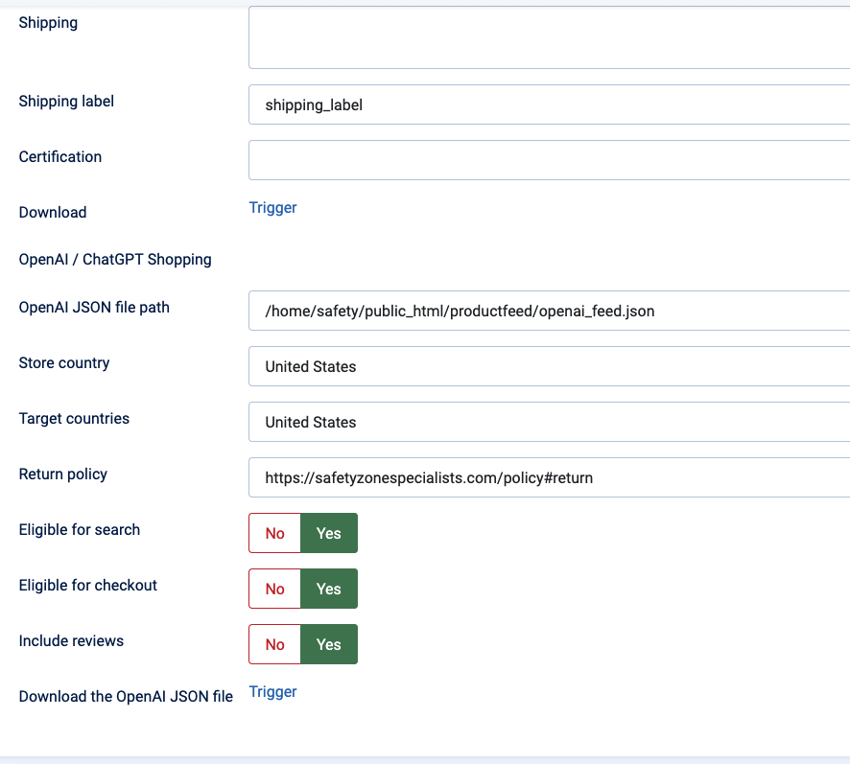The height and width of the screenshot is (764, 850).
Task: Open the Store country dropdown
Action: (x=549, y=366)
